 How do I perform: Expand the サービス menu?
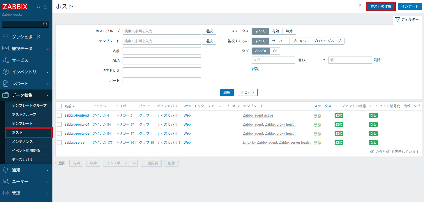pos(26,60)
